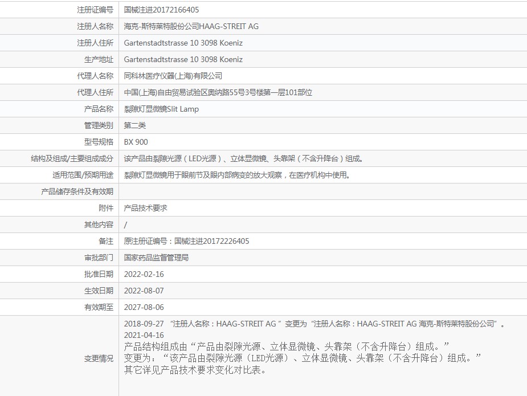Select effective date 2022-08-07
This screenshot has width=527, height=396.
144,291
